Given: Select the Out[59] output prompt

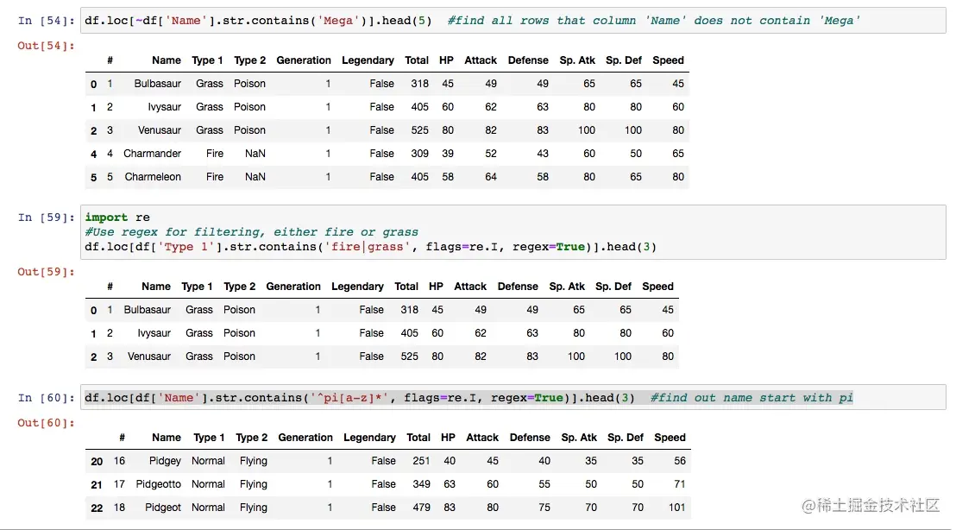Looking at the screenshot, I should point(46,272).
